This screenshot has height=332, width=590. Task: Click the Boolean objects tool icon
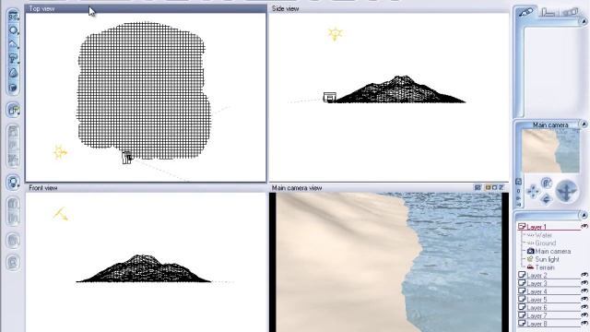[14, 110]
